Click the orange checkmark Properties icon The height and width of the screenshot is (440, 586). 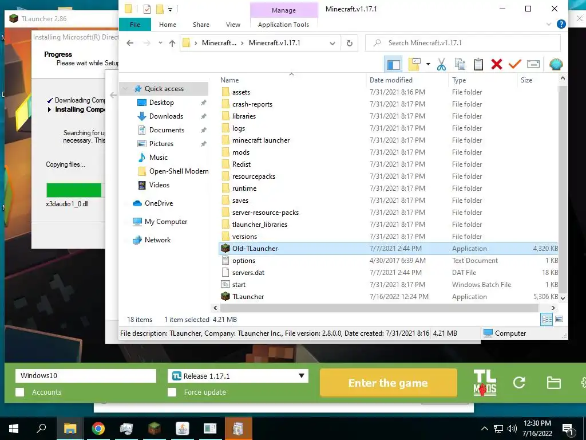[514, 64]
